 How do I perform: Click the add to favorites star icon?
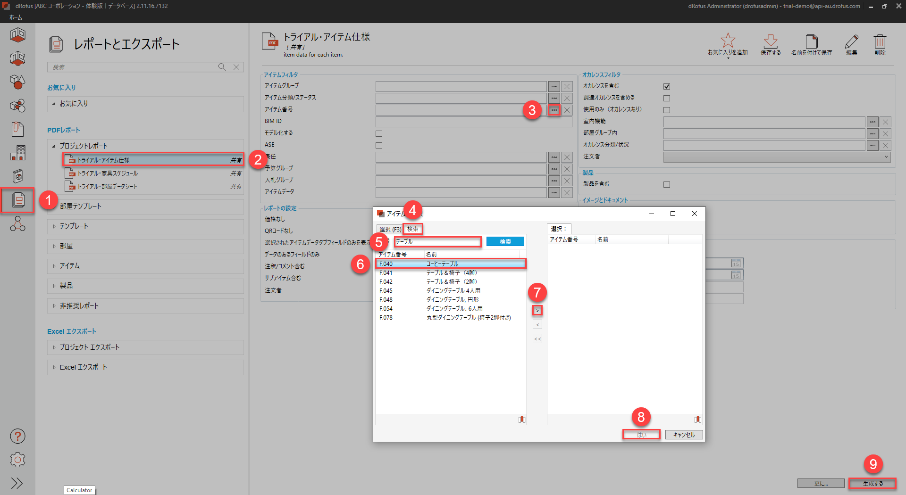tap(728, 41)
